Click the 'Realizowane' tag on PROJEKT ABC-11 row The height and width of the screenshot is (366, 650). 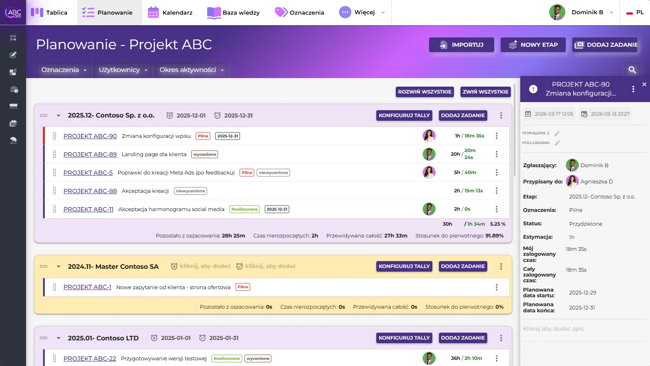point(244,209)
